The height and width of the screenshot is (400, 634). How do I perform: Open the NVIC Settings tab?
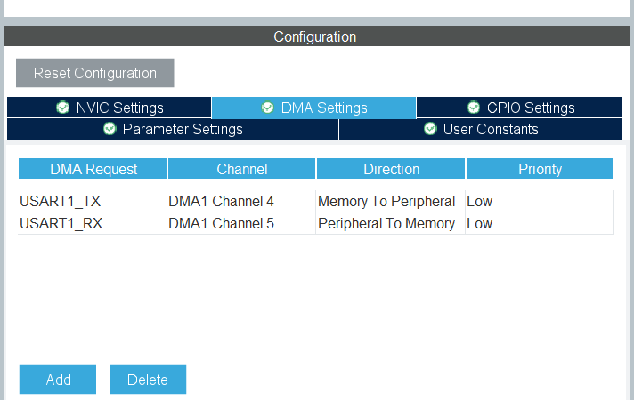(110, 108)
